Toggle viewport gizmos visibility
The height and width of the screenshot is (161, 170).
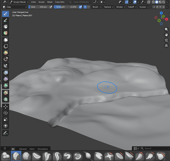pyautogui.click(x=126, y=2)
